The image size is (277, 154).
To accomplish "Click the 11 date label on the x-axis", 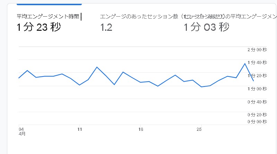I will tap(79, 129).
